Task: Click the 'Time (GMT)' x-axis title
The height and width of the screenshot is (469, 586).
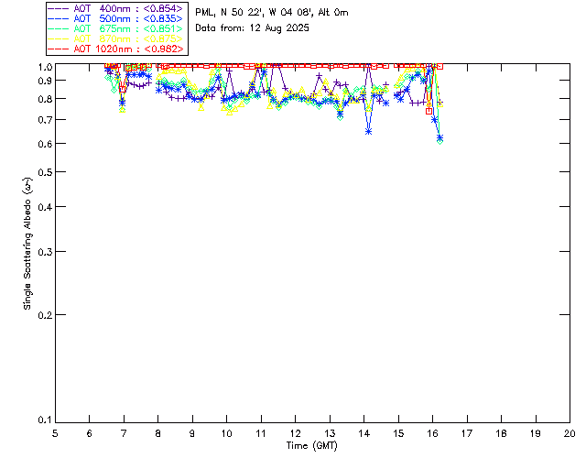Action: coord(311,445)
